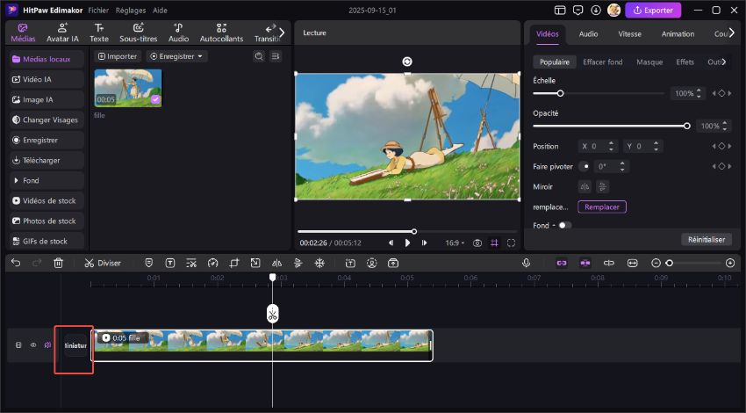Toggle track visibility eye icon
This screenshot has width=746, height=413.
pos(33,345)
